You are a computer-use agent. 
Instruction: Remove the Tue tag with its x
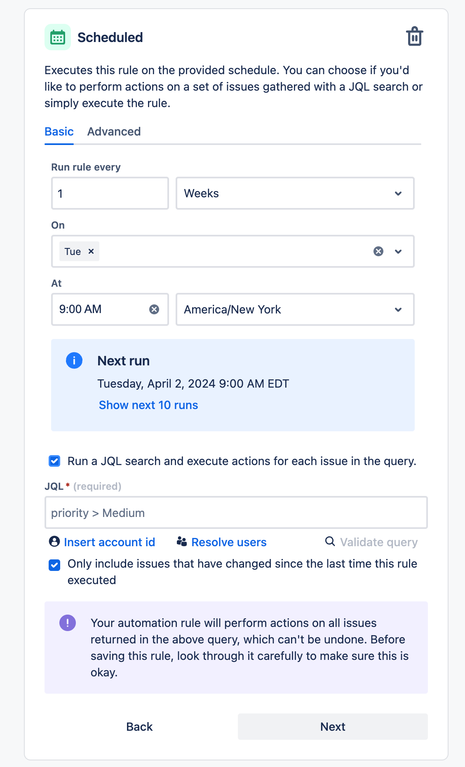tap(91, 251)
